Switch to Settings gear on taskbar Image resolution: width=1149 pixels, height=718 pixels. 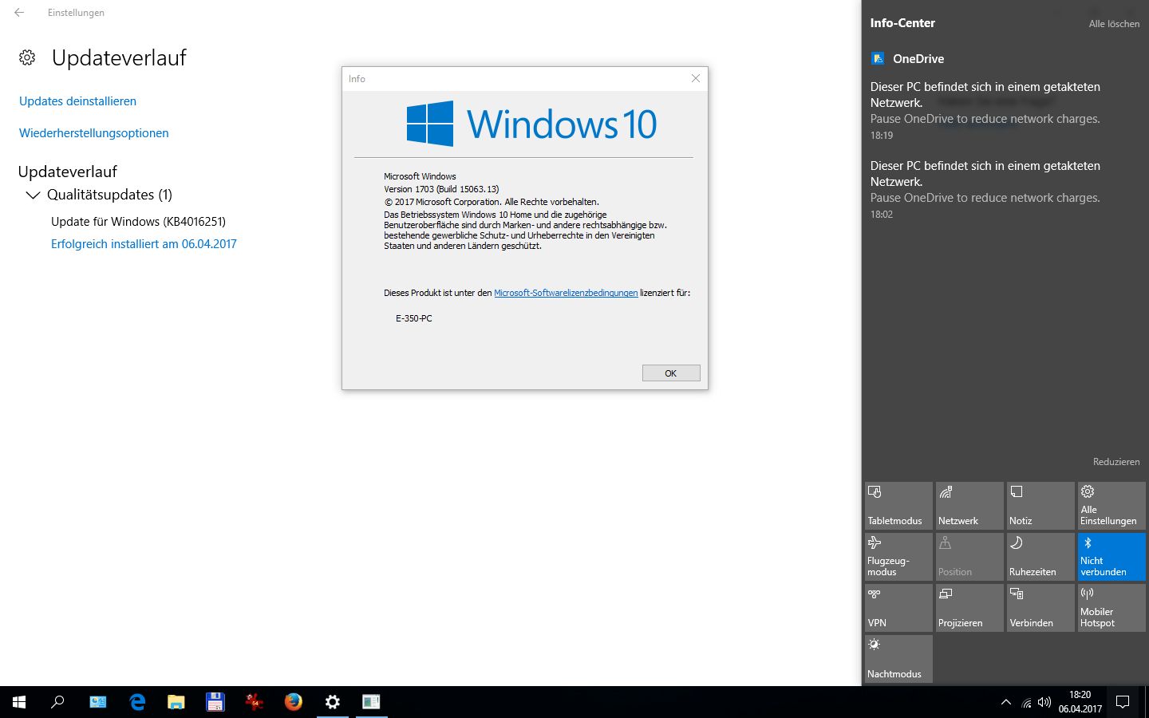332,702
